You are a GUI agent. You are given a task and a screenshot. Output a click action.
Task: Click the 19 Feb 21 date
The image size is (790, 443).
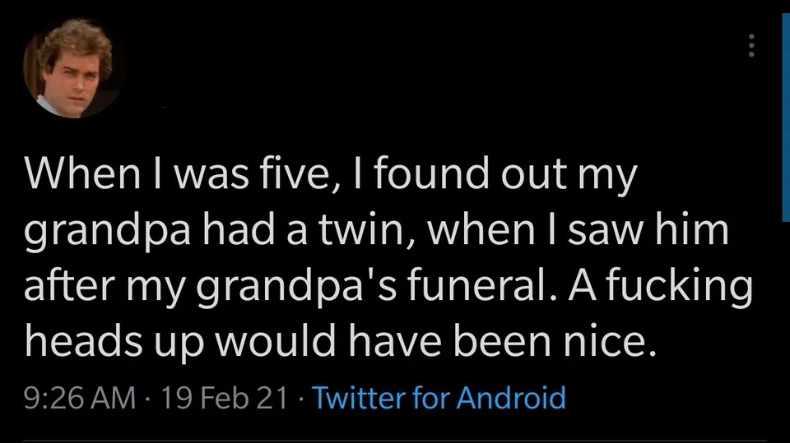[224, 398]
